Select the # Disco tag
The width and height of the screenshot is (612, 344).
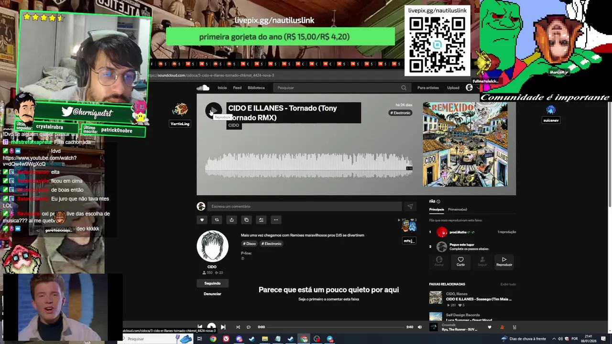pyautogui.click(x=249, y=244)
